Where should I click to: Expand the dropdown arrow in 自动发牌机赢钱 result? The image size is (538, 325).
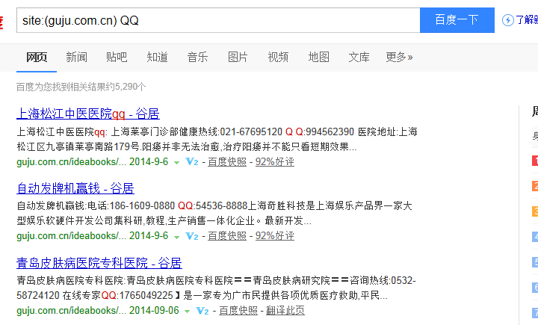coord(176,237)
